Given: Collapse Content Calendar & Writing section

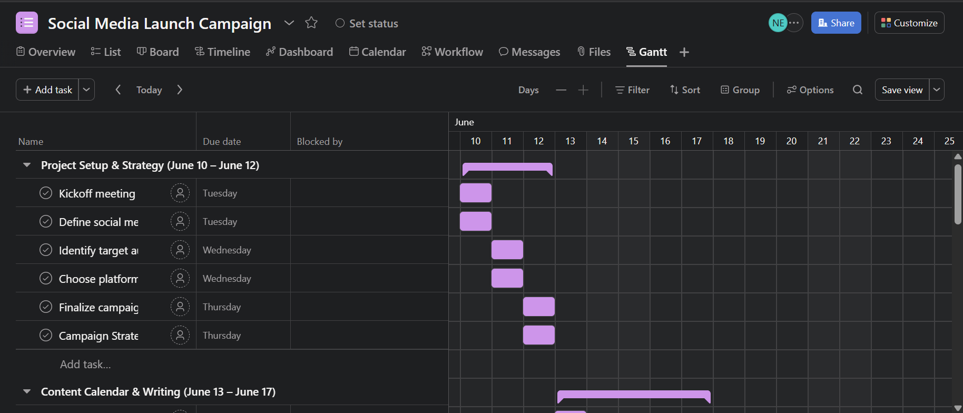Looking at the screenshot, I should (27, 391).
